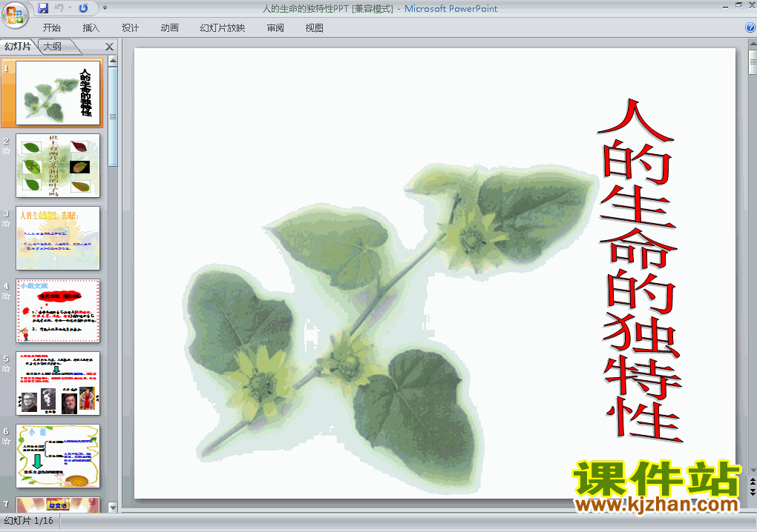Switch to the 大纲 outline tab
The height and width of the screenshot is (532, 757).
[x=53, y=46]
